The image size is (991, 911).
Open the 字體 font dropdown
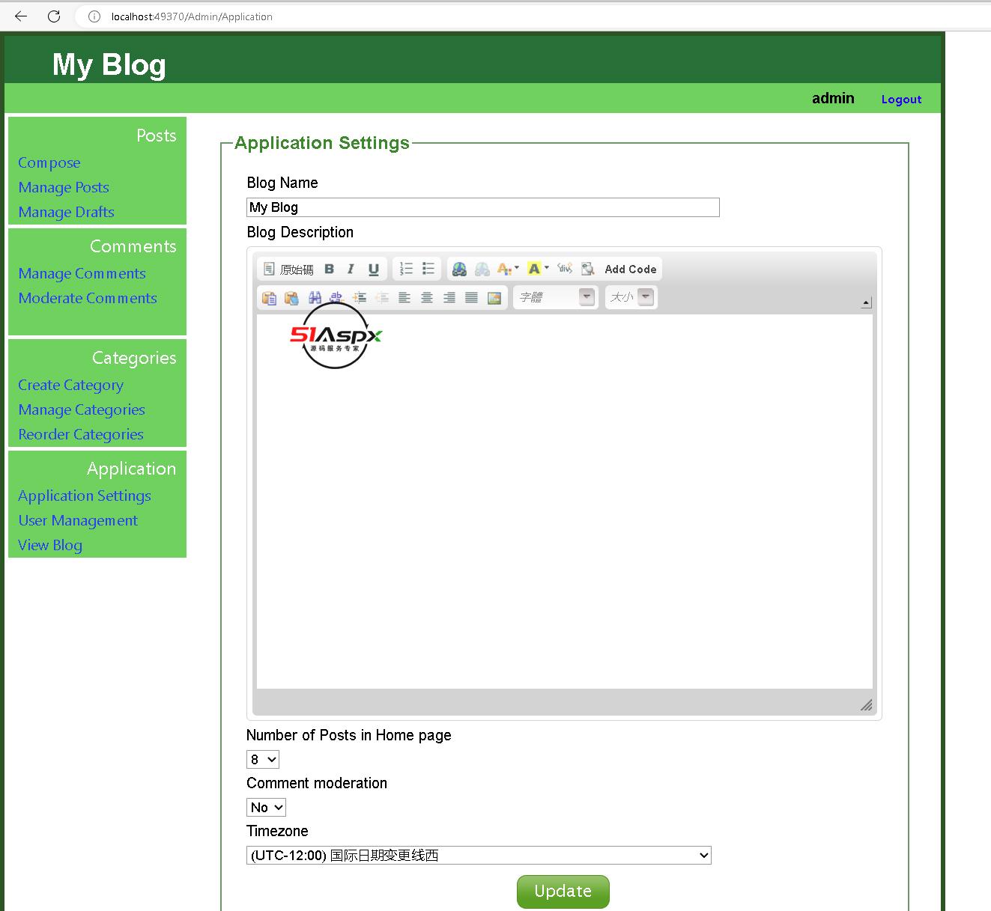click(556, 297)
